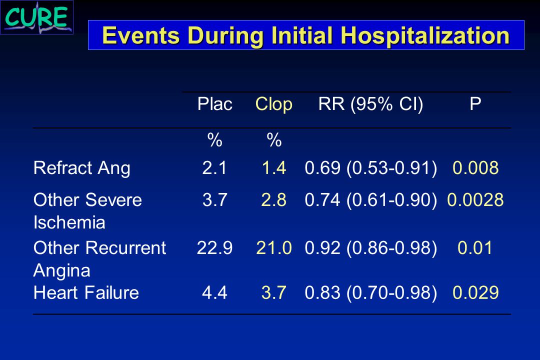Click the CURE logo icon
This screenshot has width=540, height=360.
click(x=37, y=17)
